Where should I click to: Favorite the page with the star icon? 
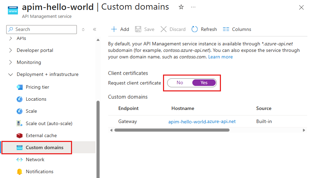point(181,7)
